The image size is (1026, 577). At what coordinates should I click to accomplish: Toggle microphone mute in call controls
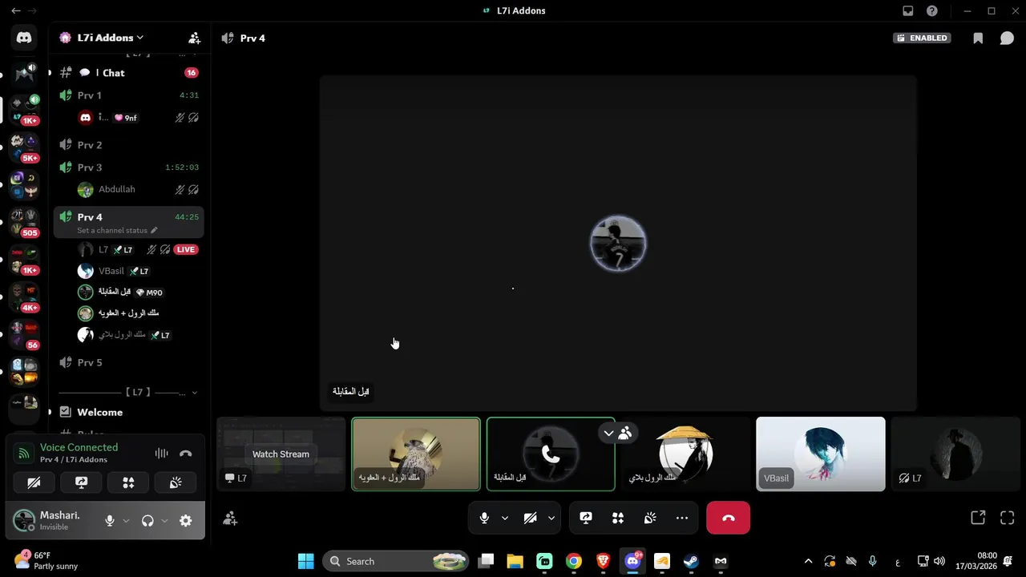tap(484, 518)
